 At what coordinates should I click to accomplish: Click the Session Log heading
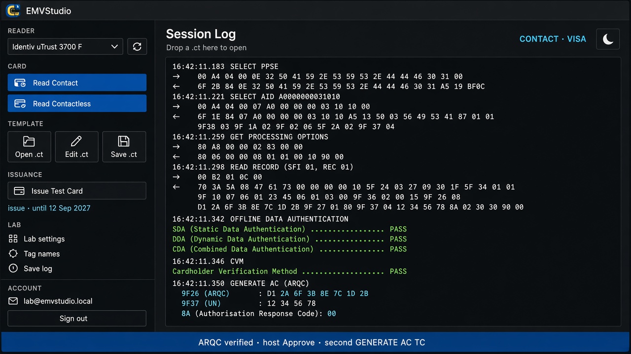pyautogui.click(x=201, y=34)
